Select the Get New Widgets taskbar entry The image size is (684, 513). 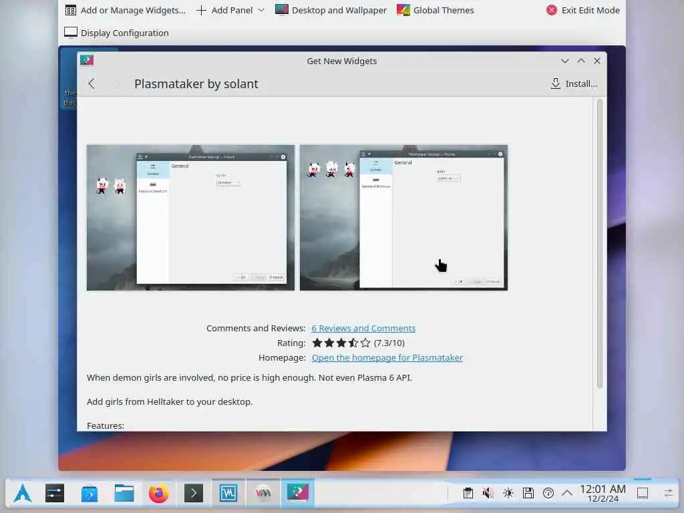(x=298, y=494)
